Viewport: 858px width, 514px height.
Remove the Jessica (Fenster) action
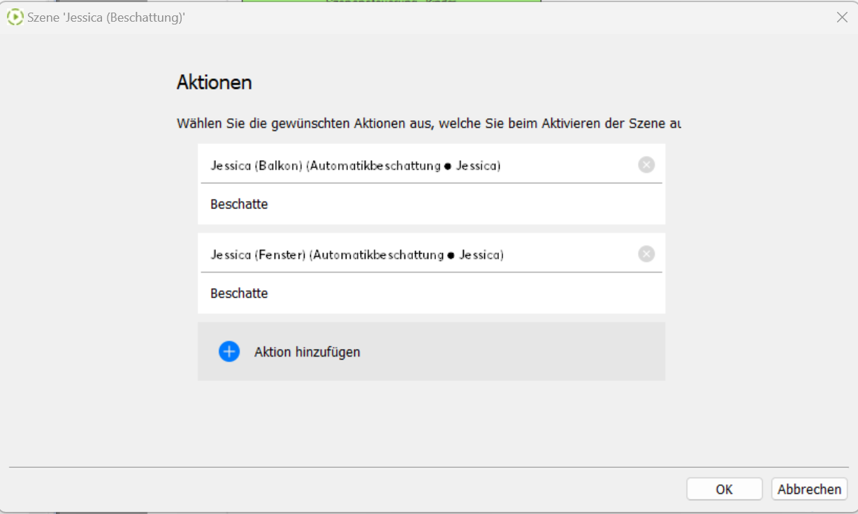point(646,254)
